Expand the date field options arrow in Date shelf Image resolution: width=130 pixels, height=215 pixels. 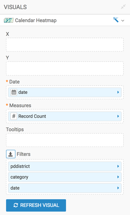118,92
